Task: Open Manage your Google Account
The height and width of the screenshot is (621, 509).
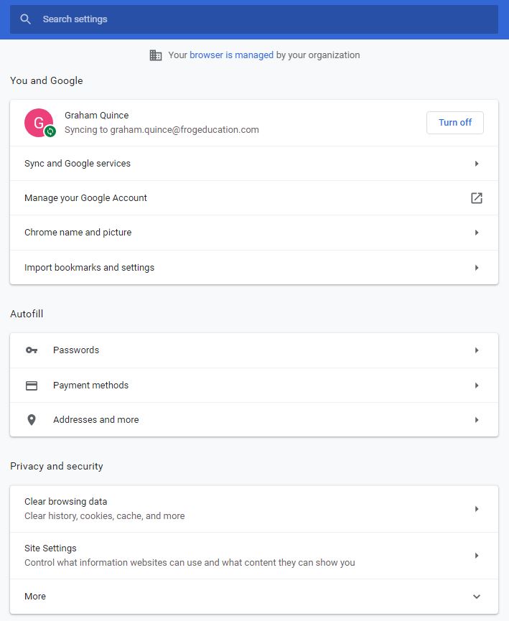Action: [x=254, y=198]
